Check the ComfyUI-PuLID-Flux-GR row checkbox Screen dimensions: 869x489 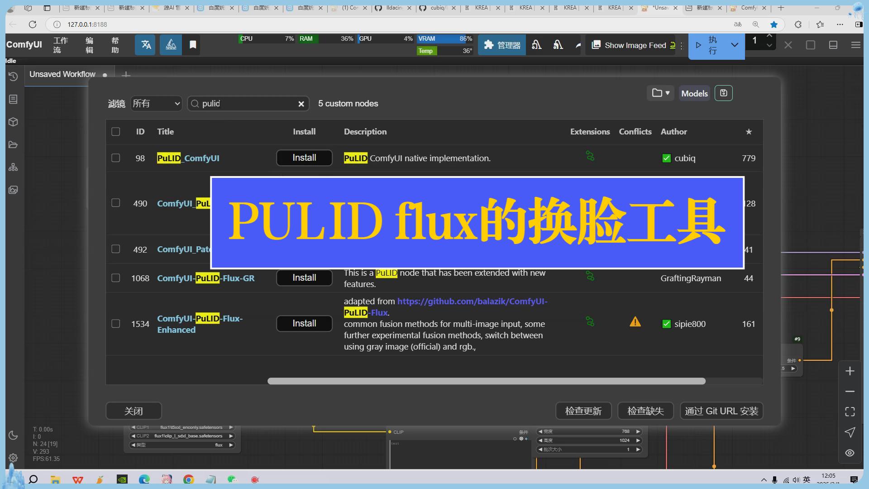[x=116, y=278]
